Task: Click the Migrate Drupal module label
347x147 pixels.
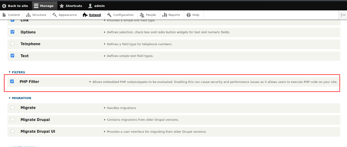Action: tap(35, 120)
